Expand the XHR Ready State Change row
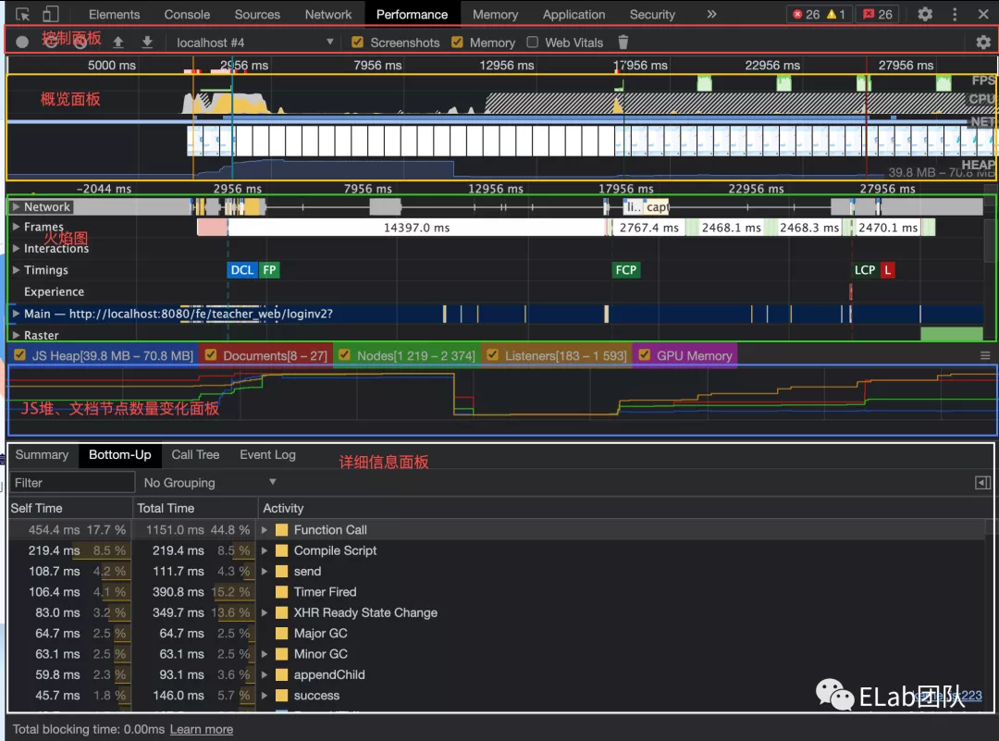999x741 pixels. [265, 612]
